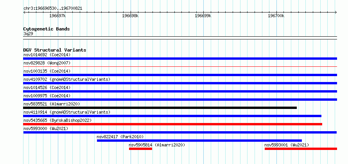Image resolution: width=348 pixels, height=164 pixels.
Task: Click the 196700k ruler tick label
Action: 276,16
